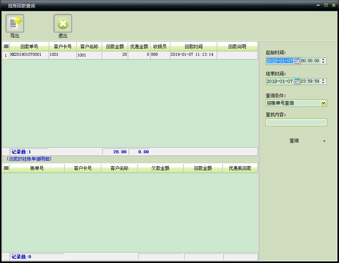This screenshot has width=339, height=263.
Task: Open the 查询 button's dropdown arrow
Action: pos(324,141)
